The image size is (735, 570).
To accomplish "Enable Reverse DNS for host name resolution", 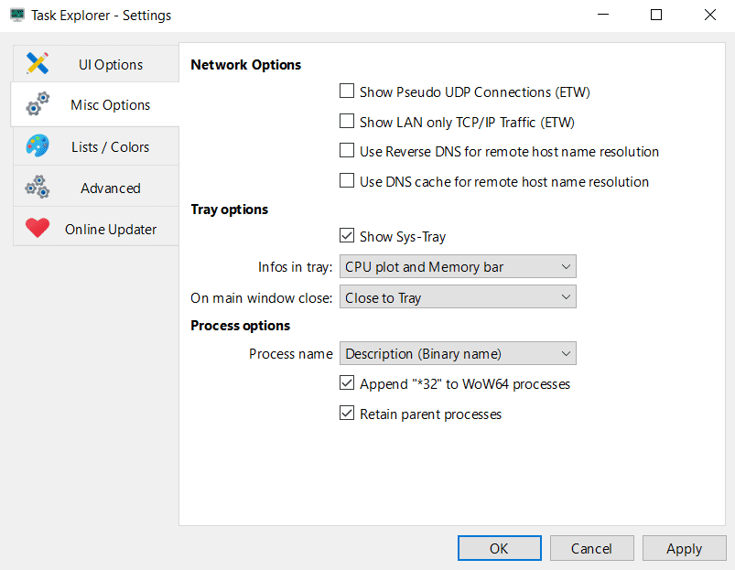I will point(347,151).
